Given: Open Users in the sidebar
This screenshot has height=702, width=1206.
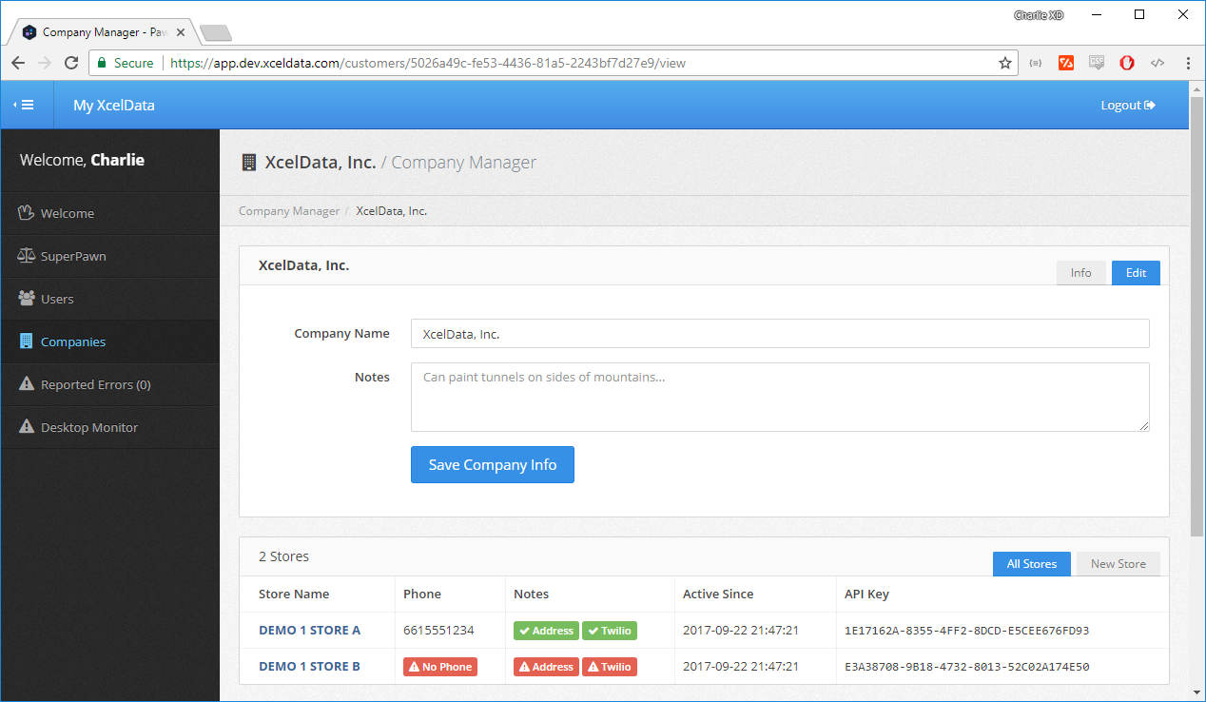Looking at the screenshot, I should pos(57,299).
